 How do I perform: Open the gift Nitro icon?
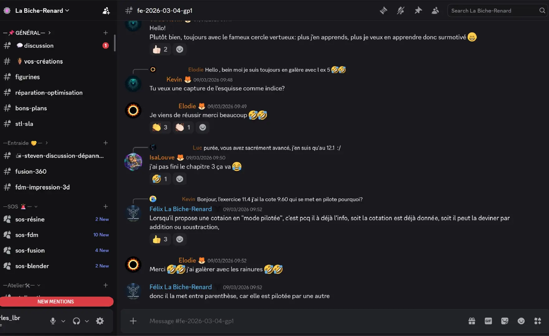point(472,321)
